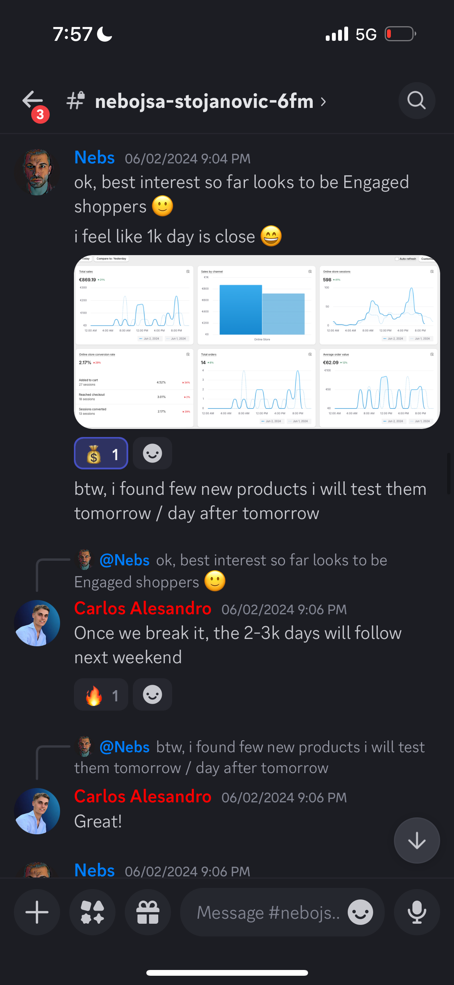Go back using the arrow with unread badge
The height and width of the screenshot is (985, 454).
[32, 101]
